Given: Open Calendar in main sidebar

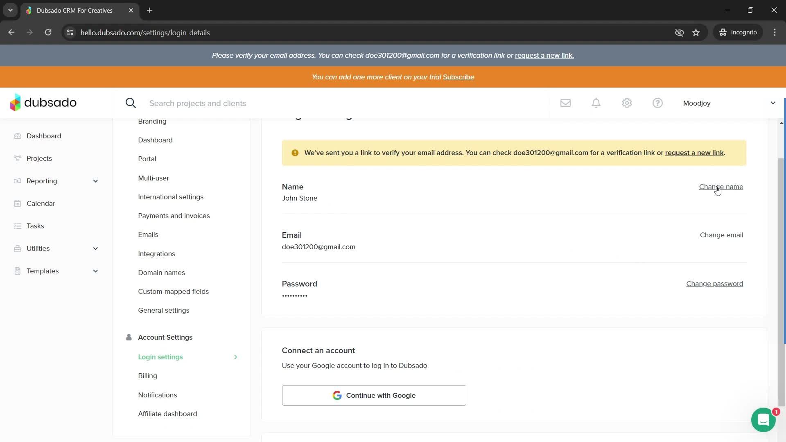Looking at the screenshot, I should [41, 203].
